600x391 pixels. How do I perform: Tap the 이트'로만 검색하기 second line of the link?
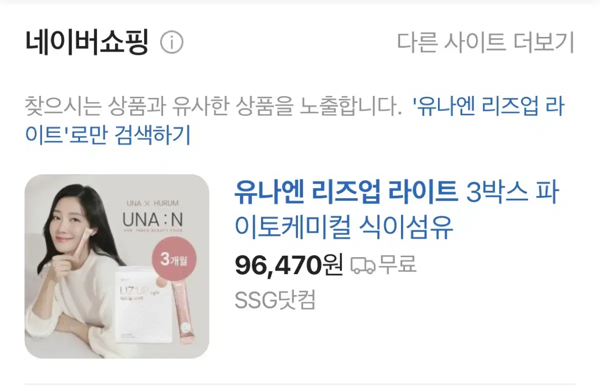click(x=108, y=135)
